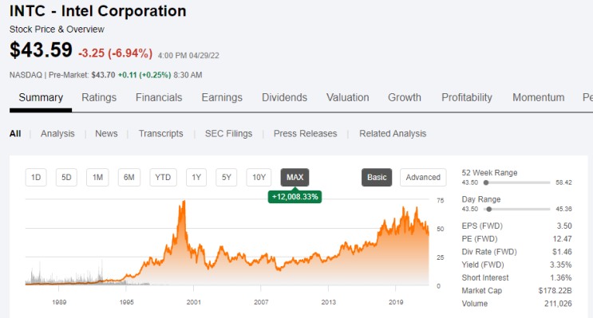Image resolution: width=593 pixels, height=318 pixels.
Task: Select the All content filter
Action: [x=15, y=134]
